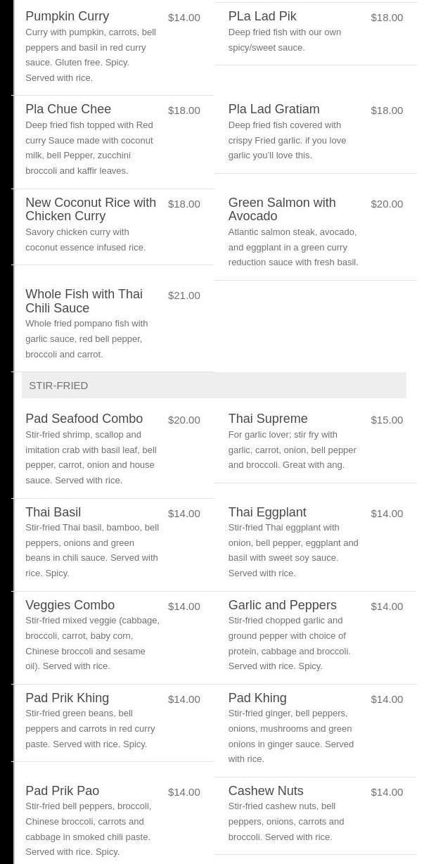Image resolution: width=443 pixels, height=864 pixels.
Task: Open New Coconut Rice with Chicken Curry
Action: [x=91, y=209]
